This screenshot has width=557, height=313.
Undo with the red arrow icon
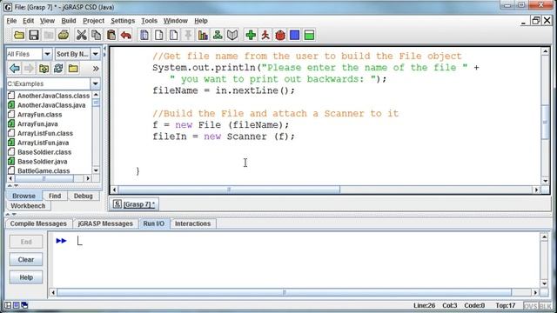pyautogui.click(x=125, y=35)
